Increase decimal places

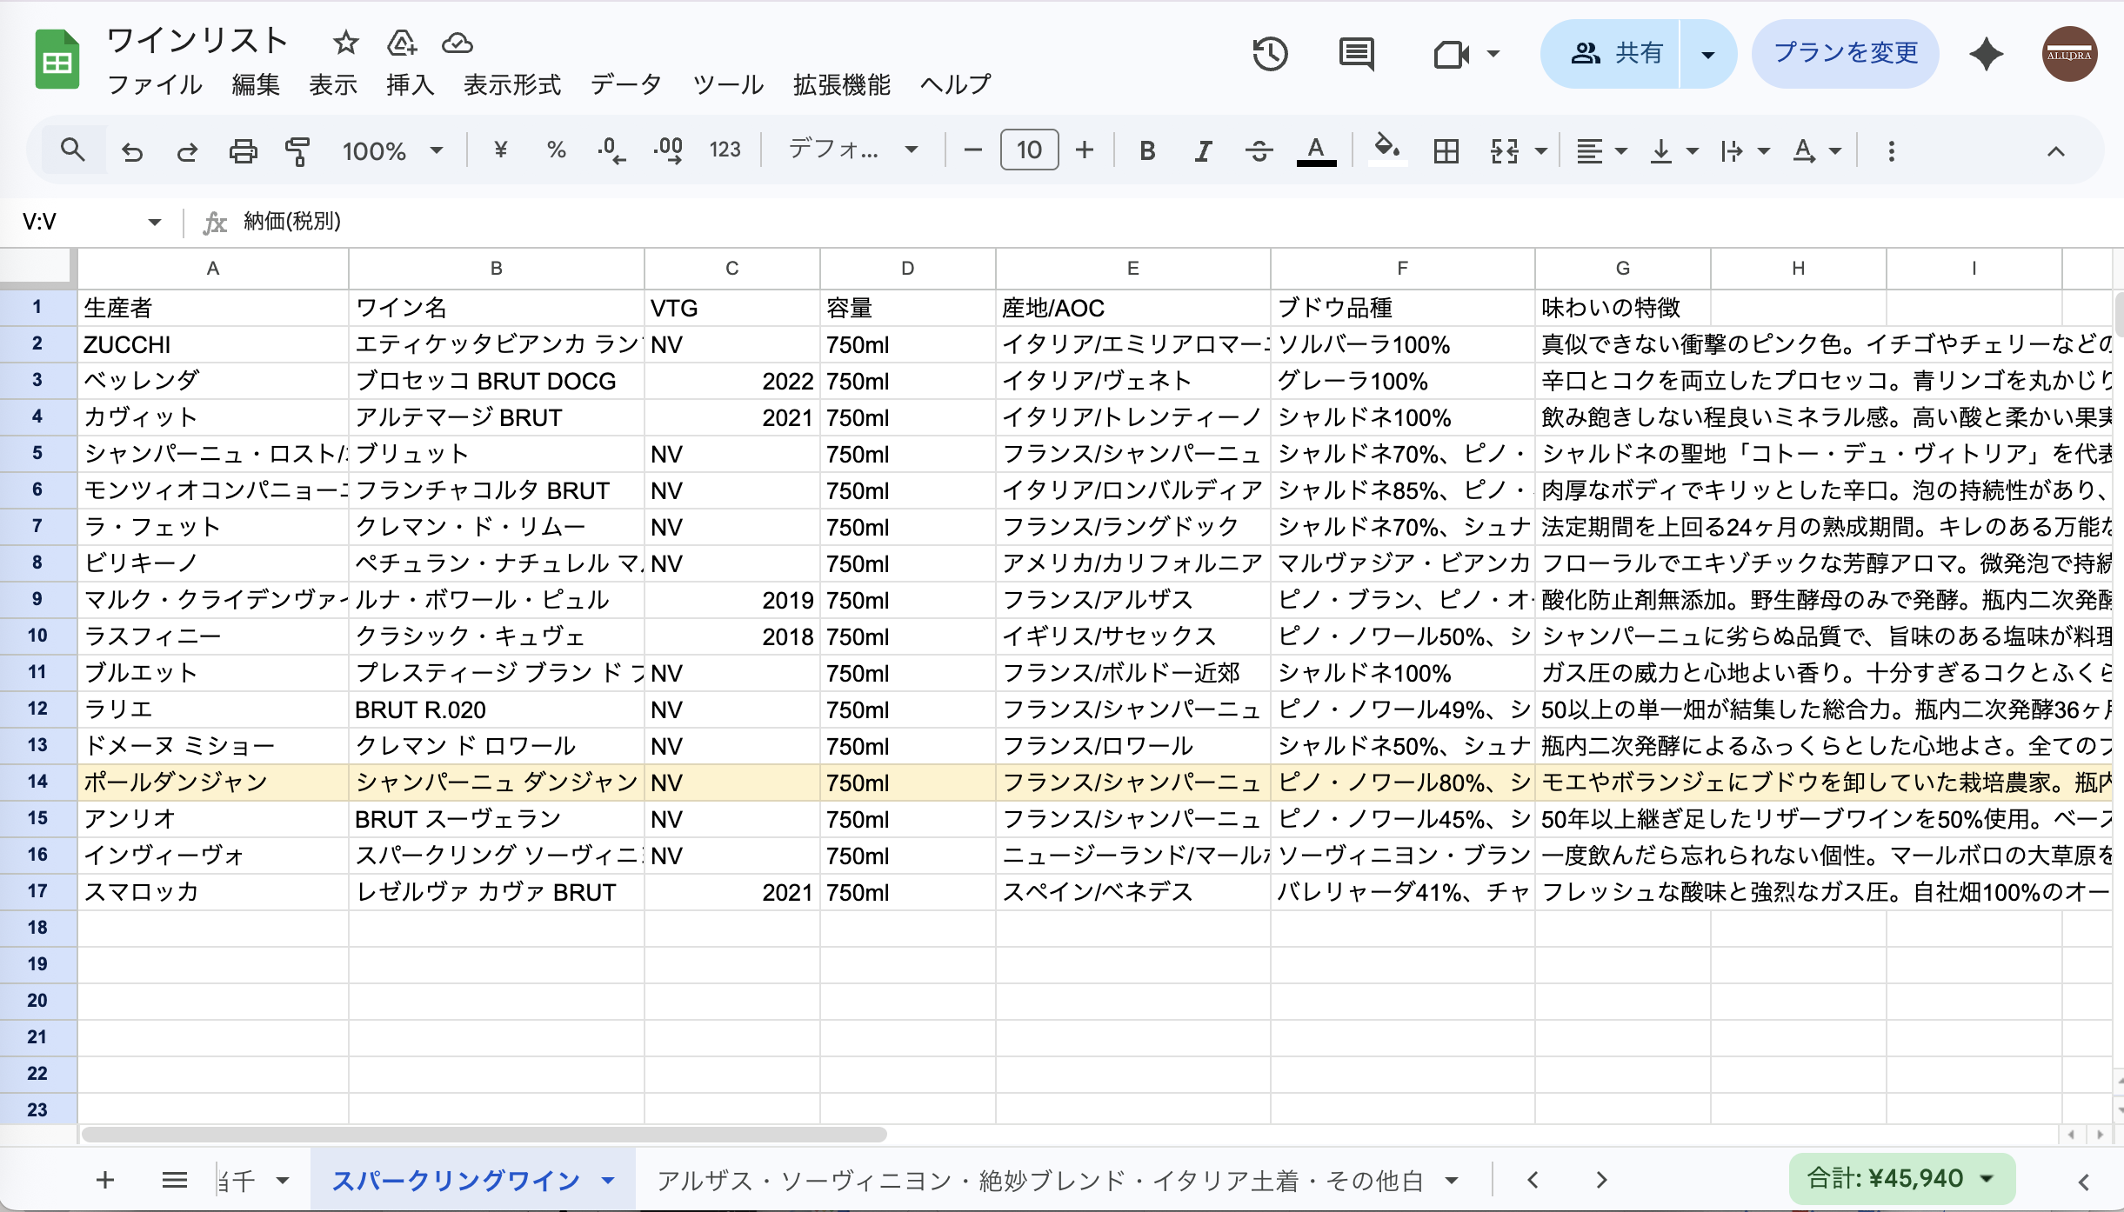click(668, 150)
